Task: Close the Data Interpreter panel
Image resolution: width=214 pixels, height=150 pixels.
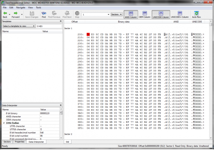Action: [x=61, y=105]
